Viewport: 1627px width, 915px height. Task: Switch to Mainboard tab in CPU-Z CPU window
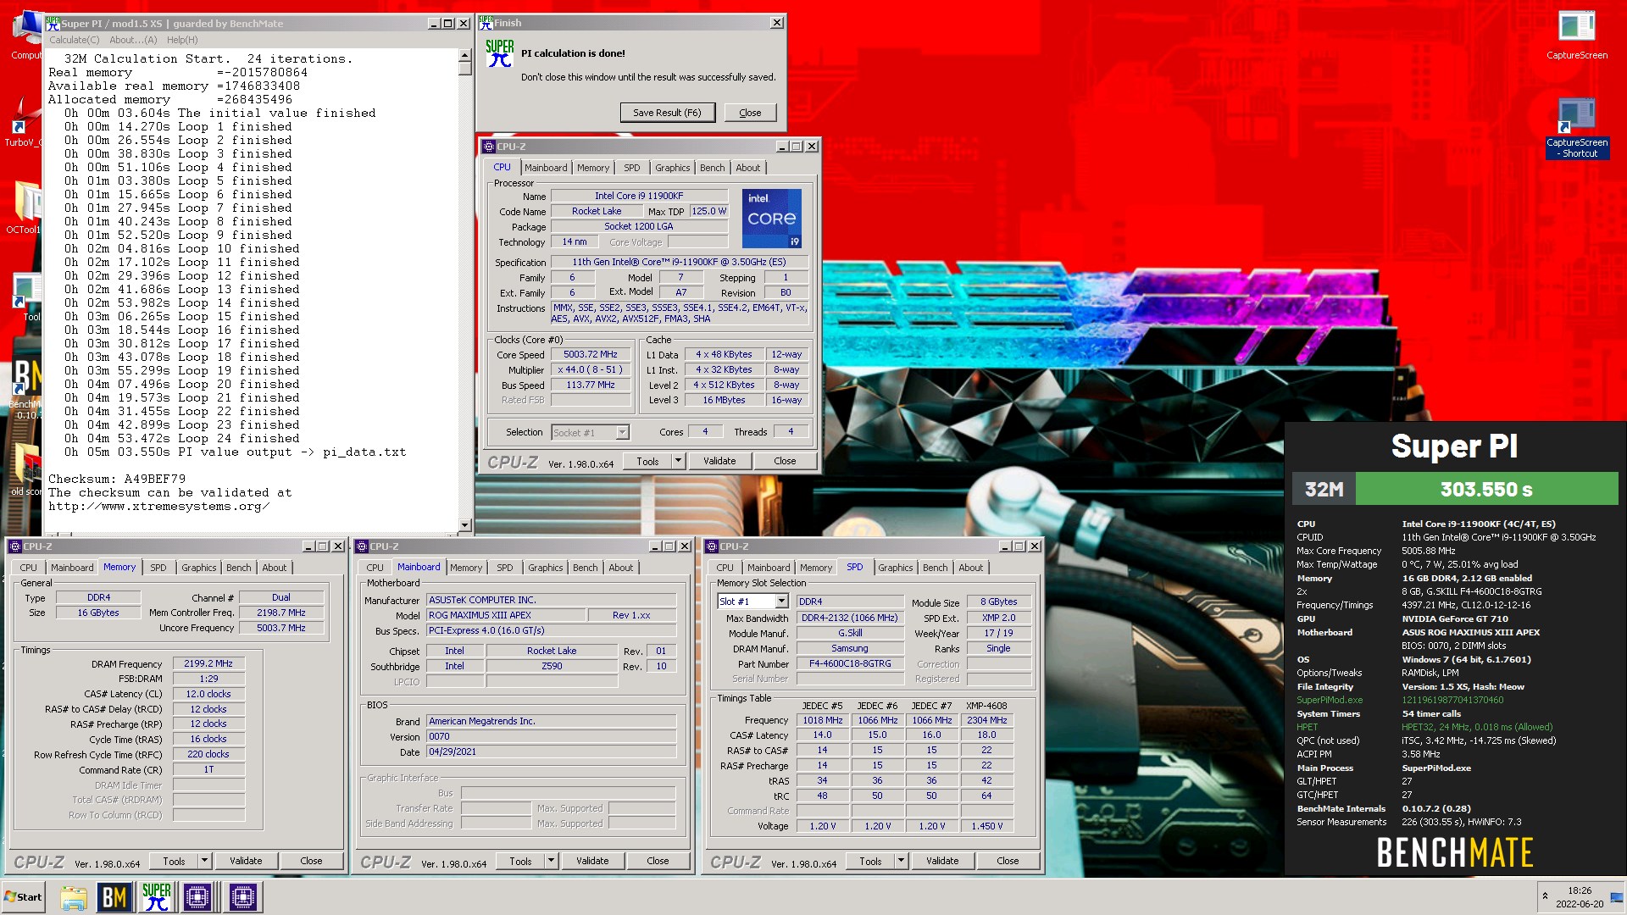tap(546, 168)
